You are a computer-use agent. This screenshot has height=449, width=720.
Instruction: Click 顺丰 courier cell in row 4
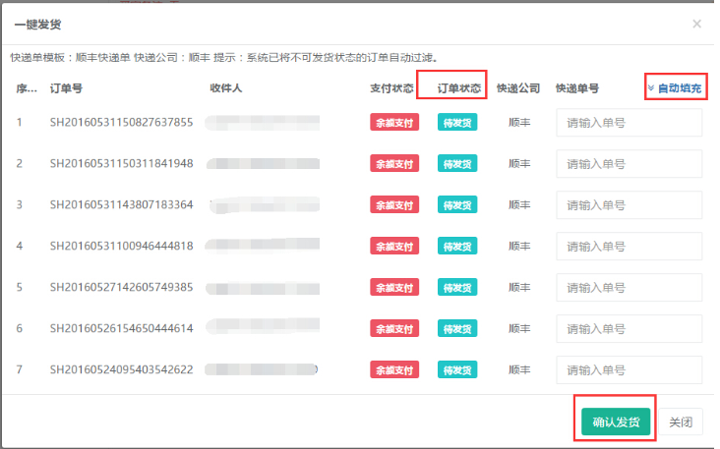click(519, 247)
